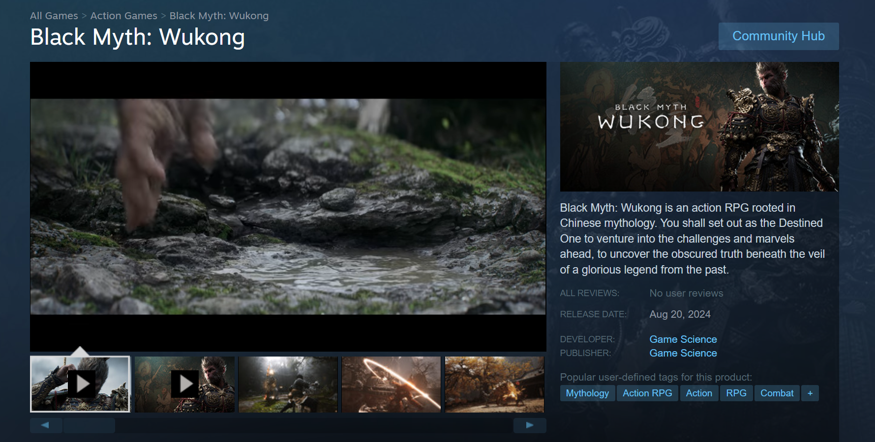The width and height of the screenshot is (875, 442).
Task: Open the Action tag
Action: click(699, 393)
